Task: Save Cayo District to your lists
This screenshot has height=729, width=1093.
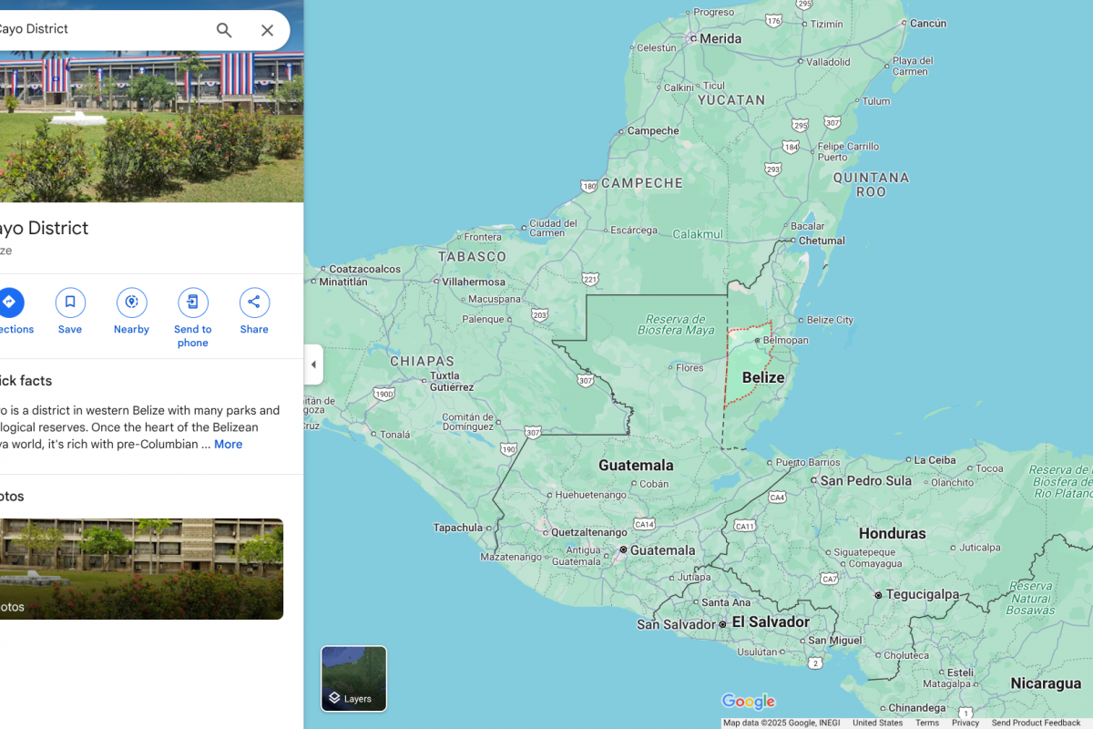Action: point(70,303)
